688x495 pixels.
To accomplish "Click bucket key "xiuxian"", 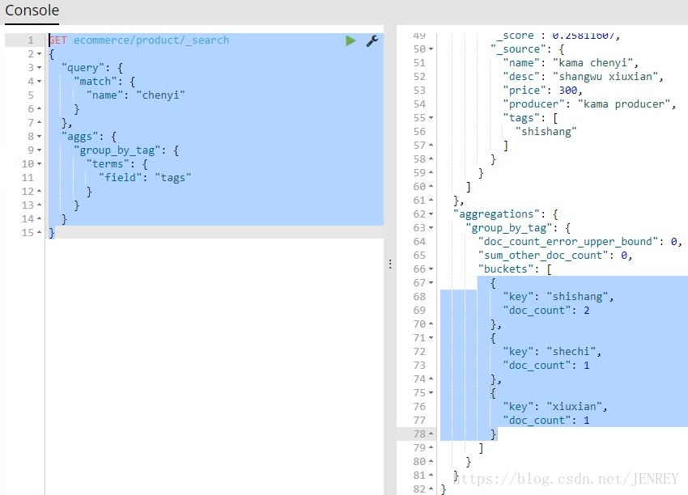I will coord(574,407).
